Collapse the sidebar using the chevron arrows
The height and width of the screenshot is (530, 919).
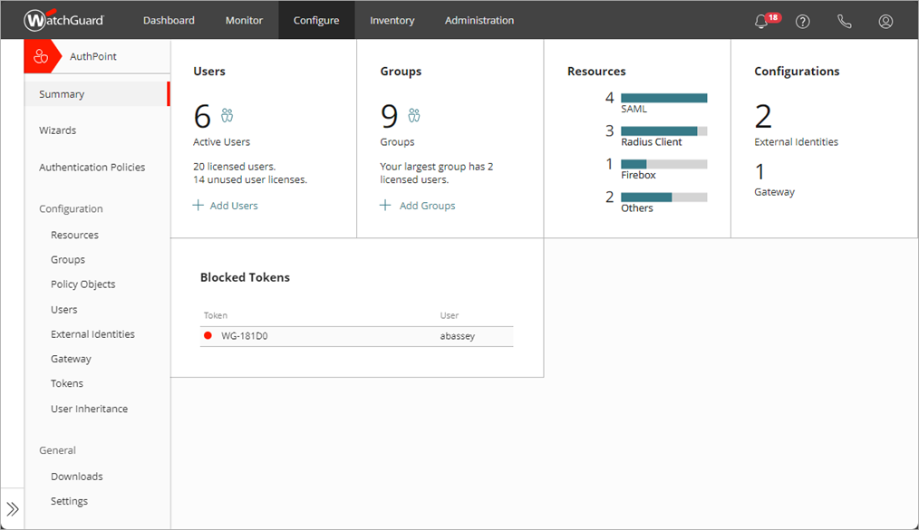(x=12, y=508)
